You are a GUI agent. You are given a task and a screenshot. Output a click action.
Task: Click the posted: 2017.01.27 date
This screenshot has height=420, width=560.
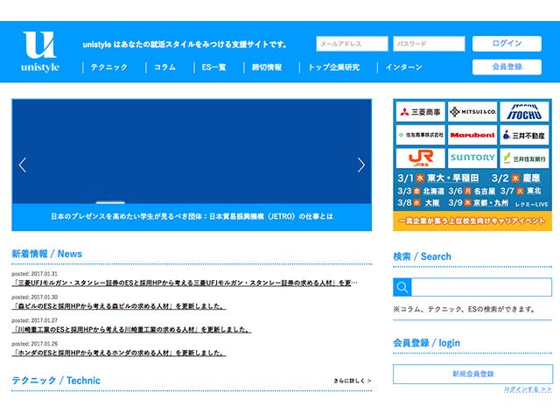tap(34, 320)
